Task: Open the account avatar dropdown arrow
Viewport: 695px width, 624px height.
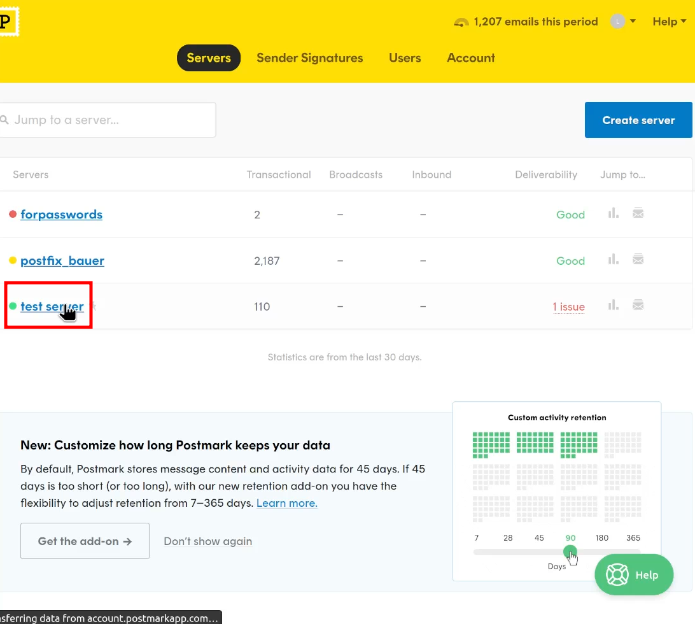Action: point(633,21)
